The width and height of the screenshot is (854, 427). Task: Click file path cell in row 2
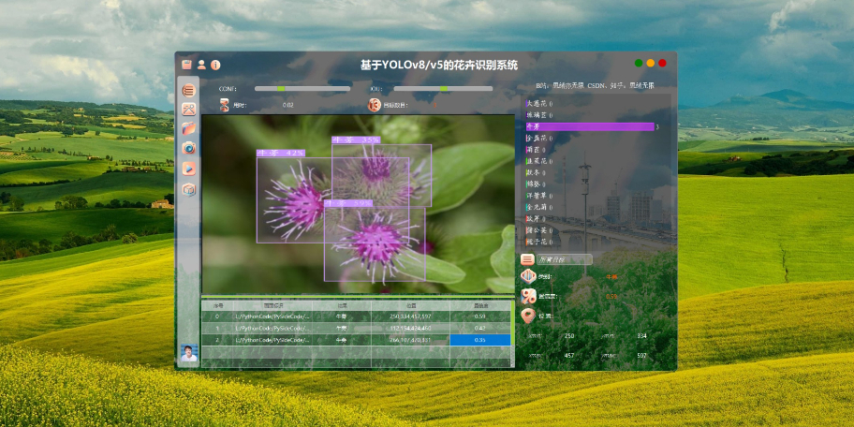pos(272,340)
